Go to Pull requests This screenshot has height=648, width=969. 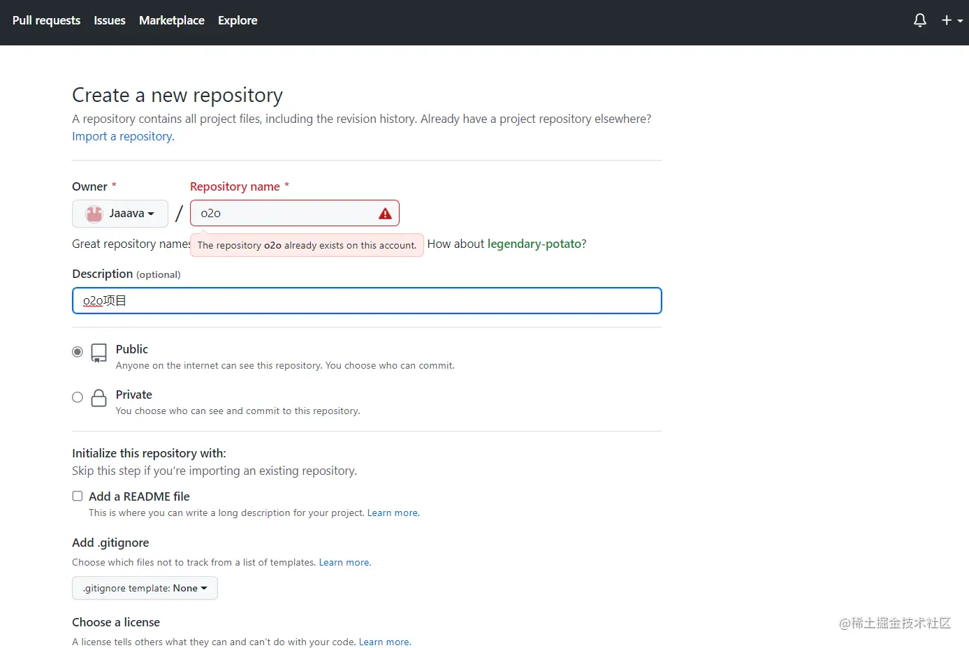pos(46,20)
